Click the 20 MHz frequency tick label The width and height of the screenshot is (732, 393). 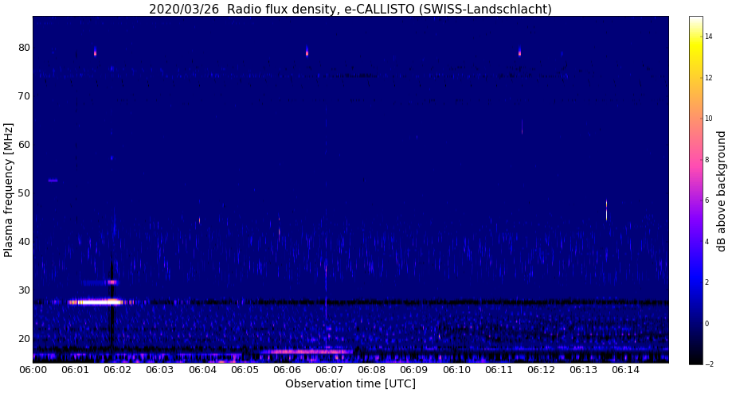24,338
